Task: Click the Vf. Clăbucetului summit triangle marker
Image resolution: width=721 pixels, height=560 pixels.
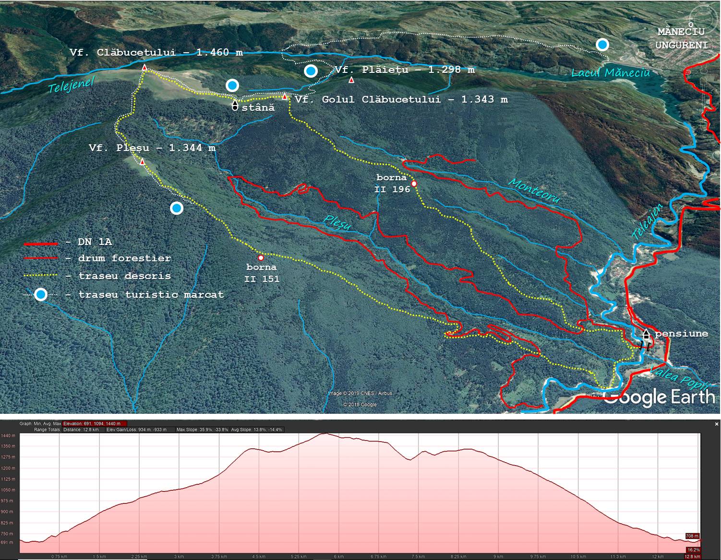Action: (x=144, y=68)
